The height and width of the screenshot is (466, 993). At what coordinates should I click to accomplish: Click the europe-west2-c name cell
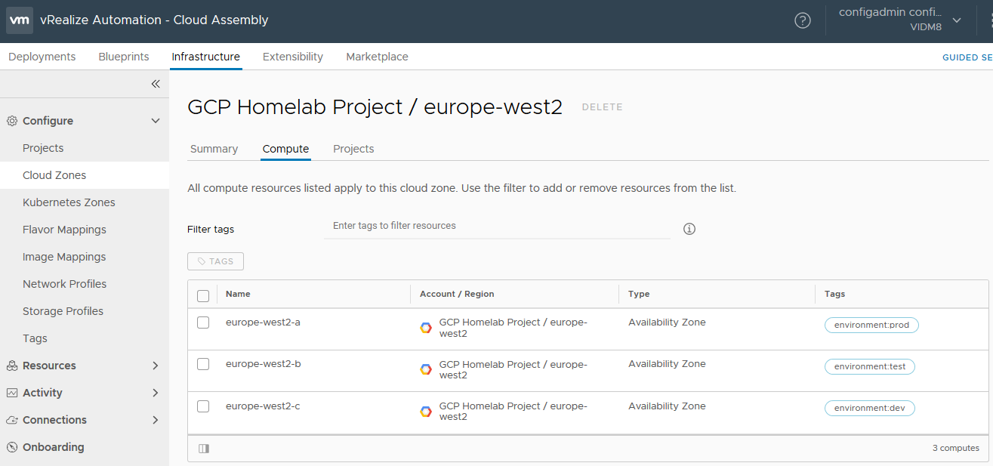263,406
